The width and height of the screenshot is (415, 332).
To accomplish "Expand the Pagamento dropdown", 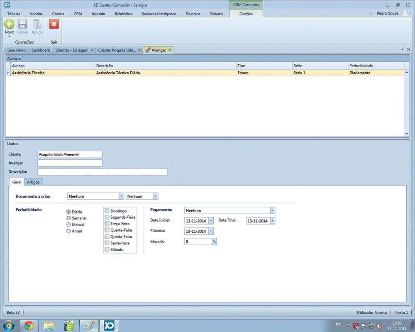I will coord(272,211).
